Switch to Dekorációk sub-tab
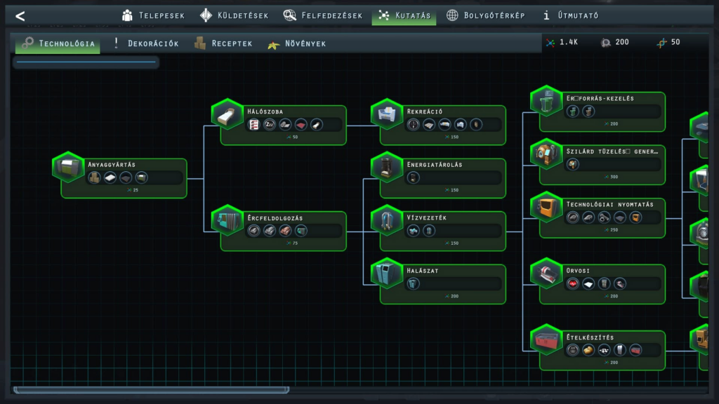719x404 pixels. [146, 43]
